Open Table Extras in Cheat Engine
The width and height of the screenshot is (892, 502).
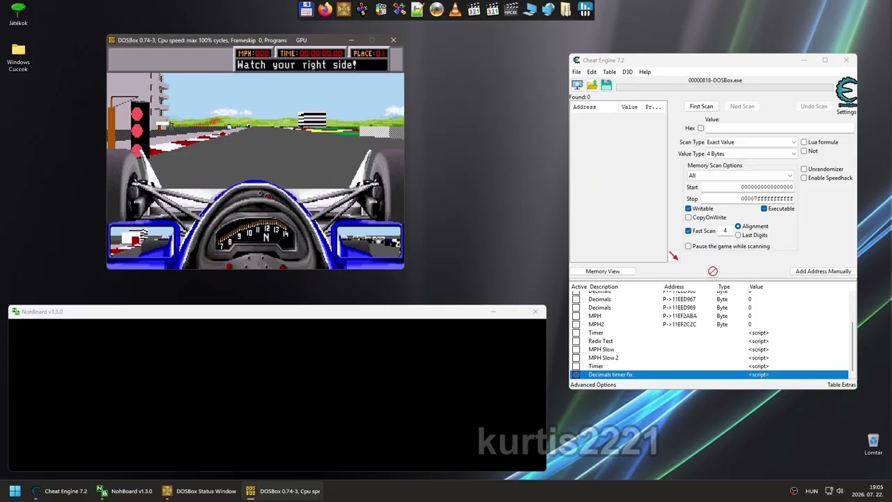[841, 385]
